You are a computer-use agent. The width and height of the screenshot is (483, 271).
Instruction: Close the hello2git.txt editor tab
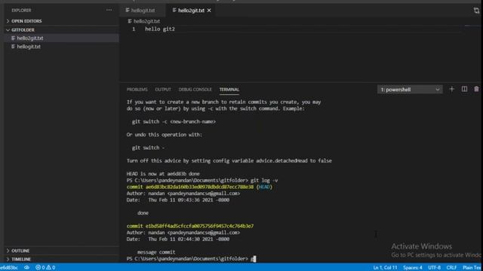(x=209, y=11)
